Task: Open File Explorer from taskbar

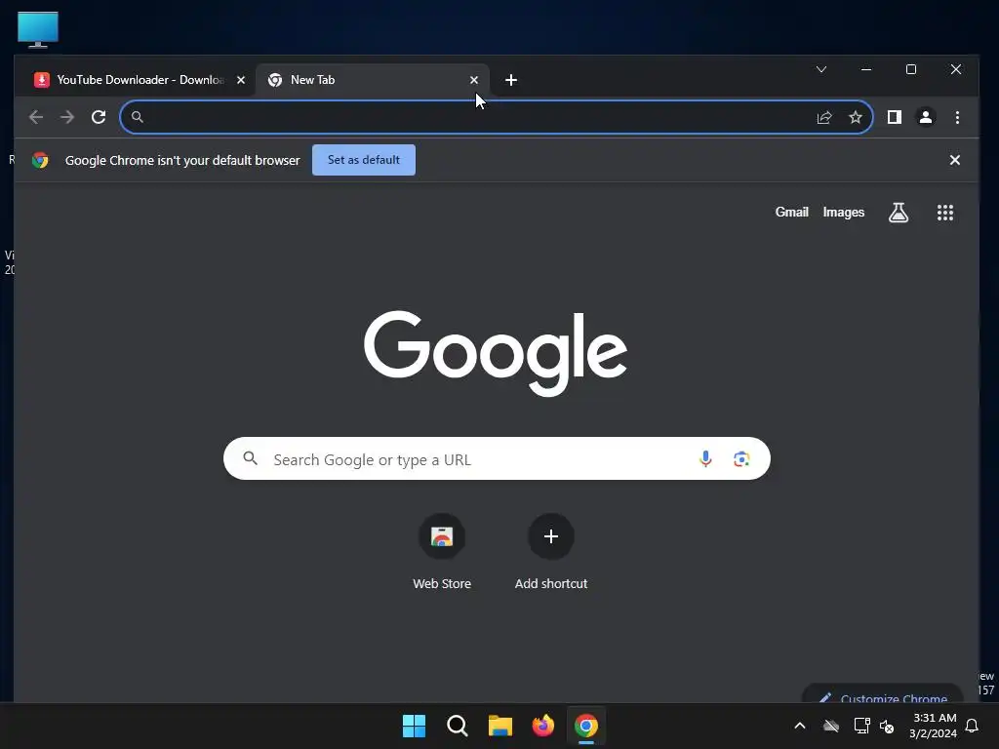Action: (500, 726)
